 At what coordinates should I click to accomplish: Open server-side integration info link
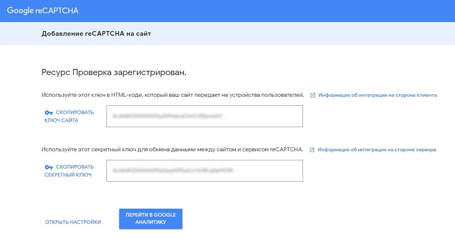377,150
